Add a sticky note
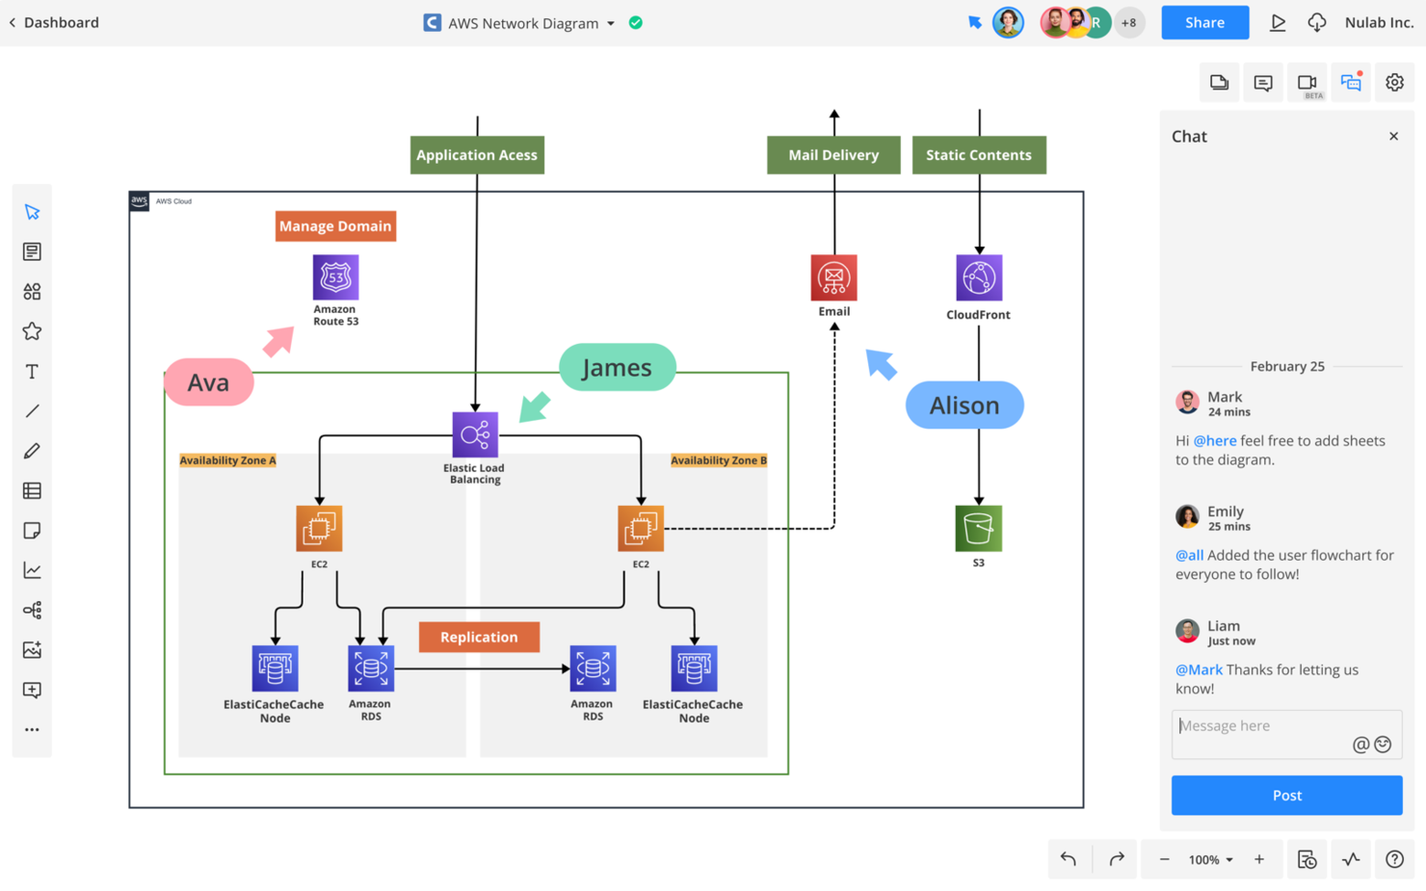The height and width of the screenshot is (891, 1426). 32,531
